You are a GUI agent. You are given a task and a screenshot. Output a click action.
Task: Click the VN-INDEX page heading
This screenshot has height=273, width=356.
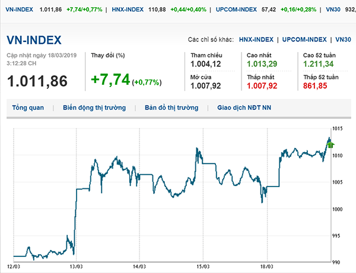click(x=34, y=40)
